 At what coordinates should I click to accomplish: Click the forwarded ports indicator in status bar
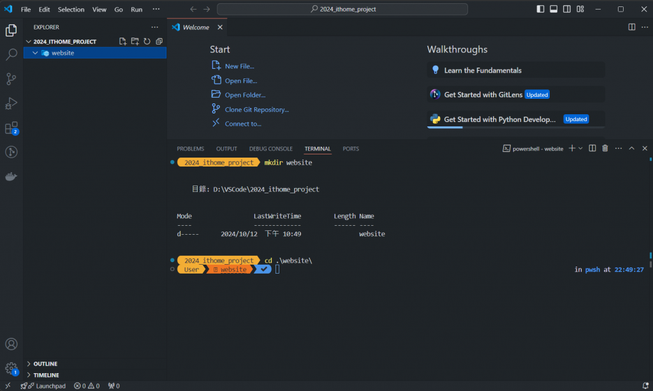tap(114, 386)
